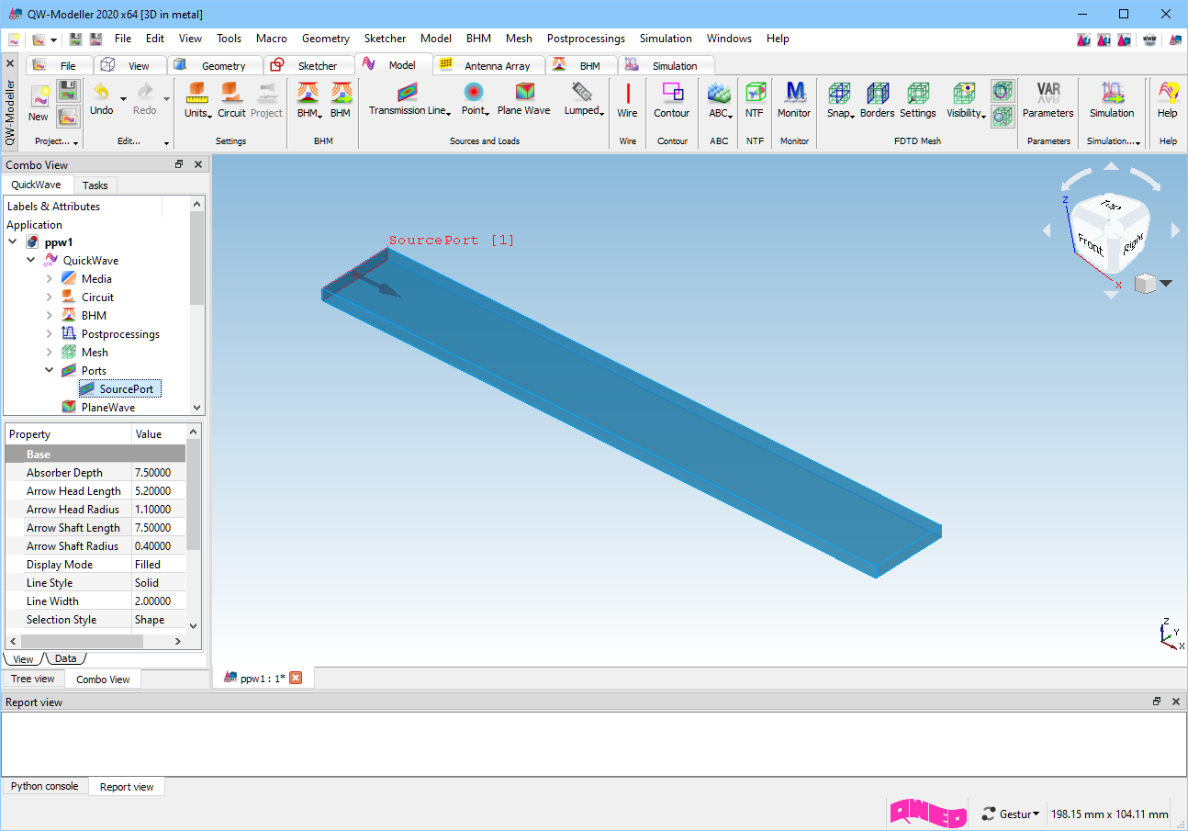Open the Macro menu

272,39
